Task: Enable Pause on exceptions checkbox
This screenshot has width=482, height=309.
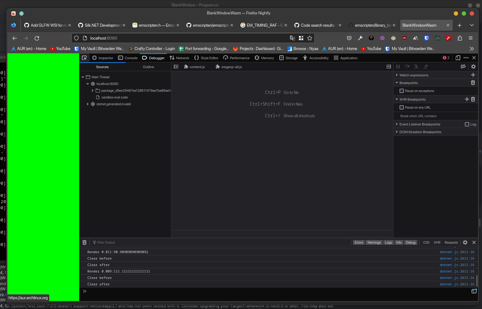Action: 402,91
